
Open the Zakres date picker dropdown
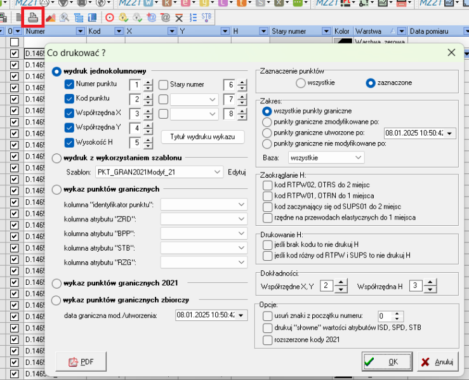tap(449, 133)
